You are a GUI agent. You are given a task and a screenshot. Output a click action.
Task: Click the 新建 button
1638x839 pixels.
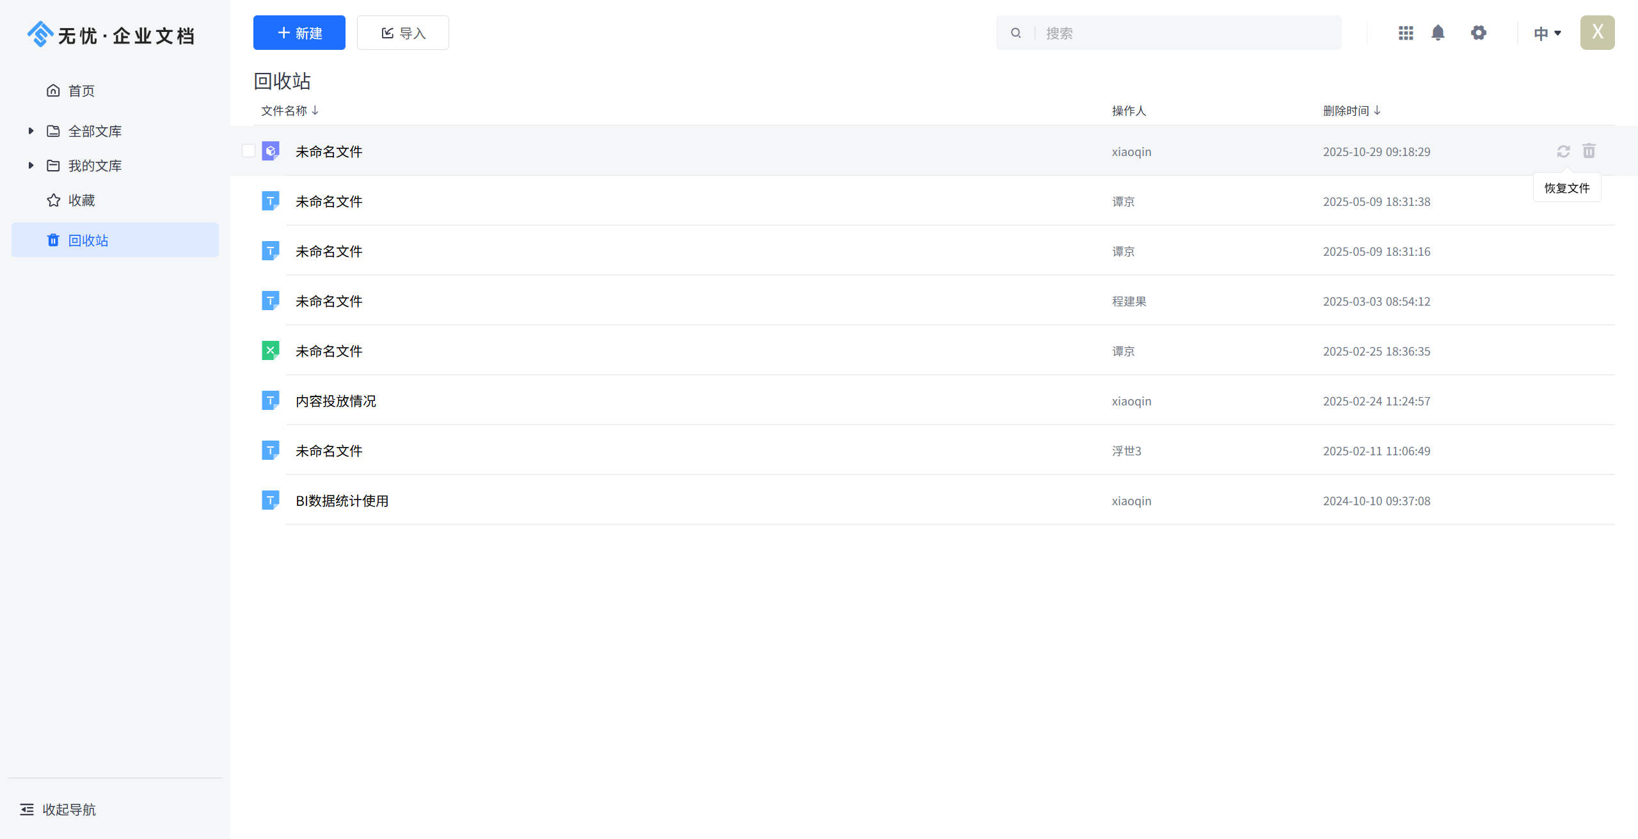coord(299,33)
